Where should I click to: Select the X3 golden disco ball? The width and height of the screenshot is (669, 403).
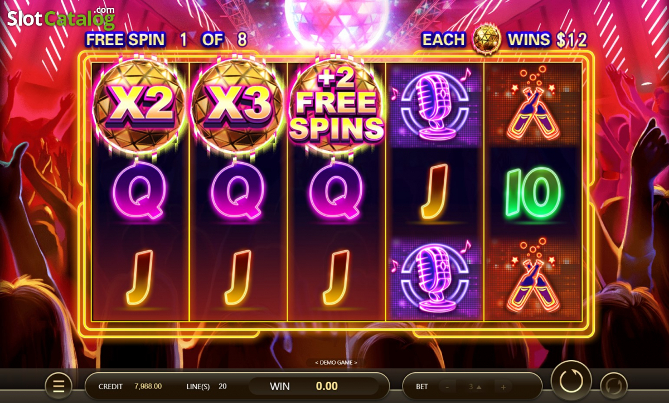tap(238, 106)
